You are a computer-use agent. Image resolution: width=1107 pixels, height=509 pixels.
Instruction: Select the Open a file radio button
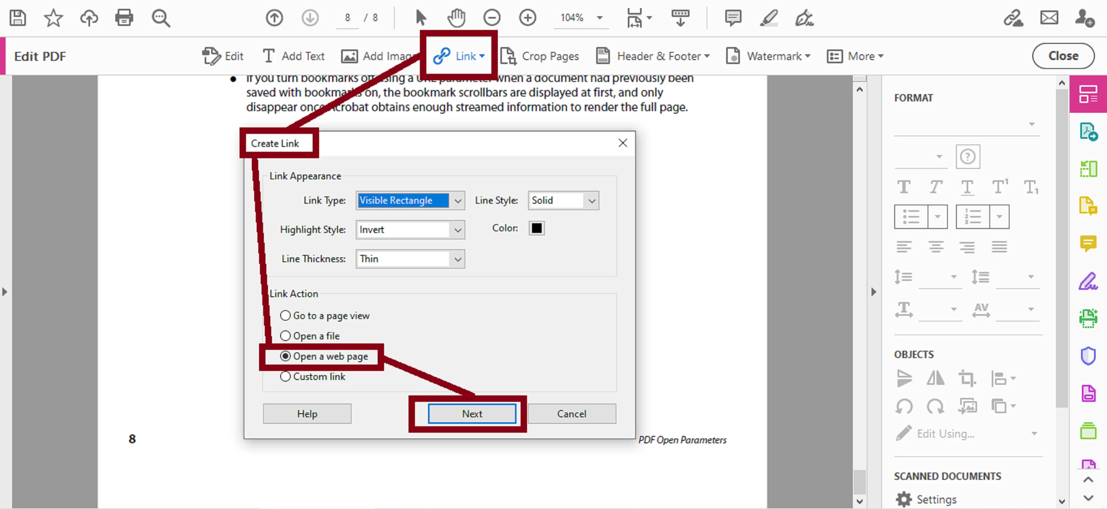click(x=285, y=336)
